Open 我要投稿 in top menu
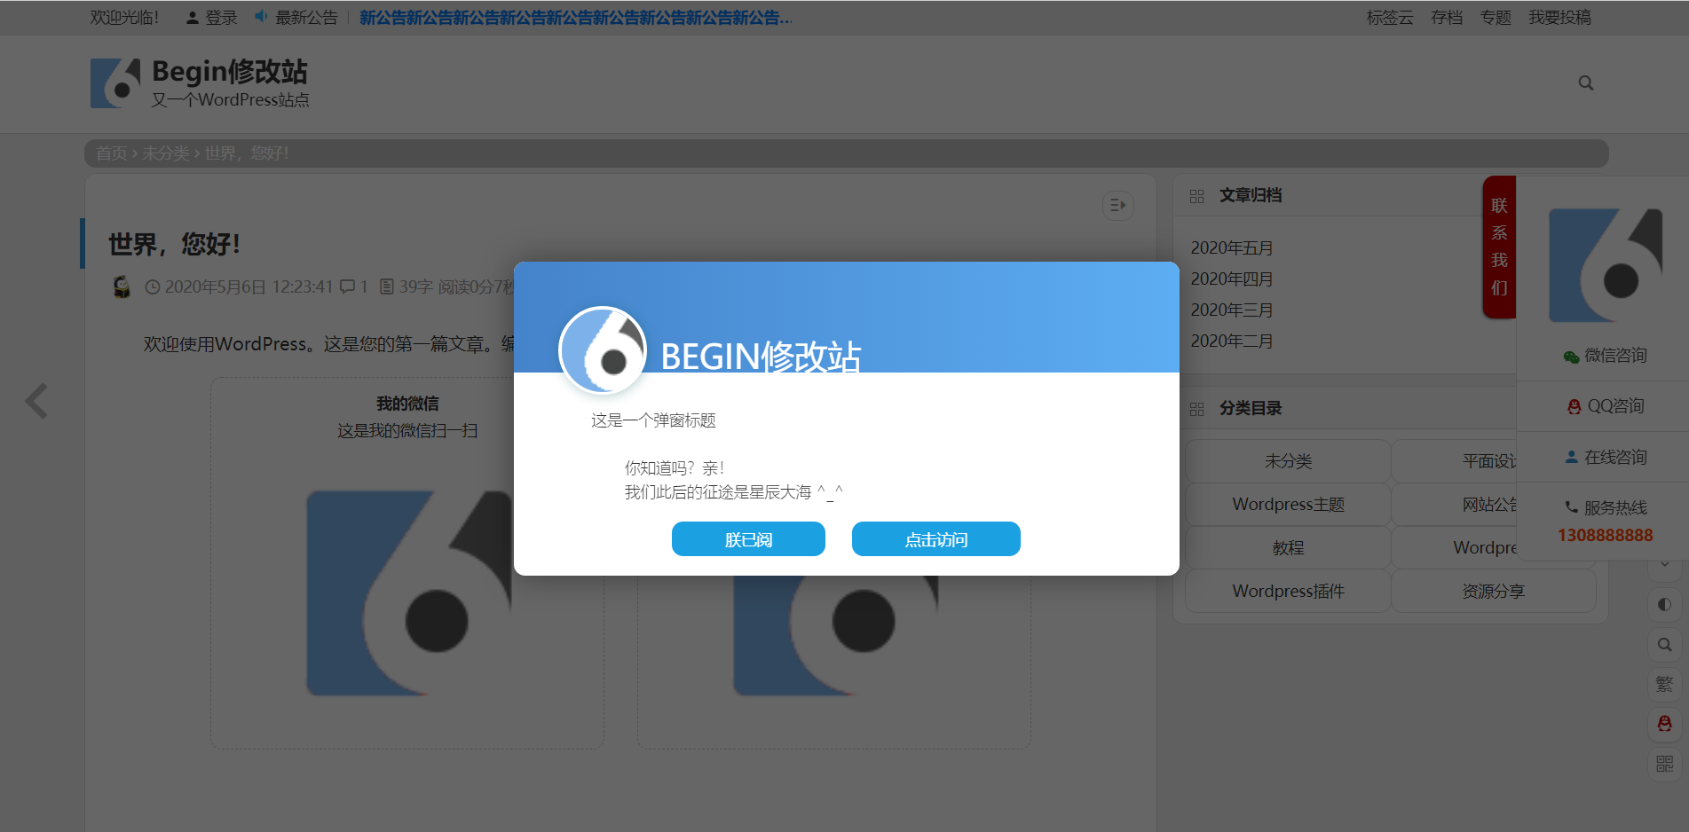This screenshot has height=832, width=1689. [x=1559, y=18]
